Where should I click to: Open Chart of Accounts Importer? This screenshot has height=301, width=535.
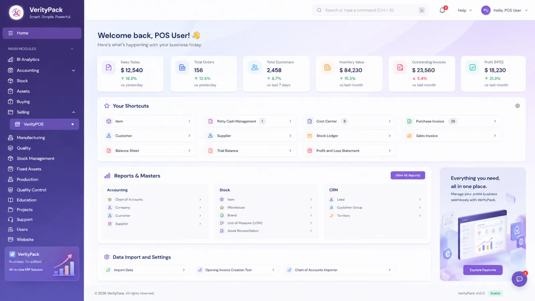(339, 270)
